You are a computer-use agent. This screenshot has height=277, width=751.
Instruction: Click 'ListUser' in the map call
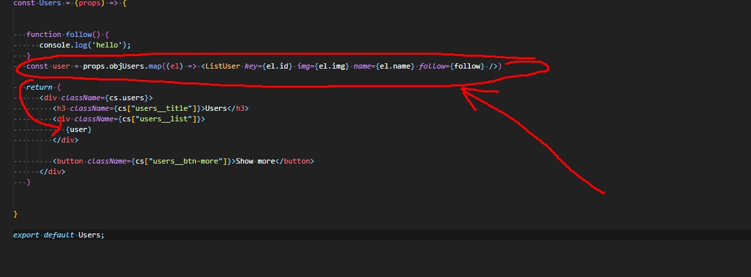tap(223, 66)
